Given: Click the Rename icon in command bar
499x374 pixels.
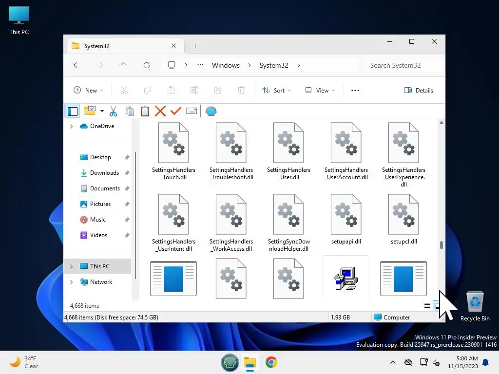Looking at the screenshot, I should [x=194, y=90].
